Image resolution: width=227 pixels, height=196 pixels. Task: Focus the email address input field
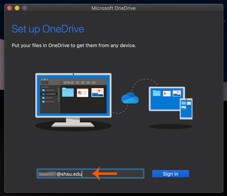(x=90, y=174)
